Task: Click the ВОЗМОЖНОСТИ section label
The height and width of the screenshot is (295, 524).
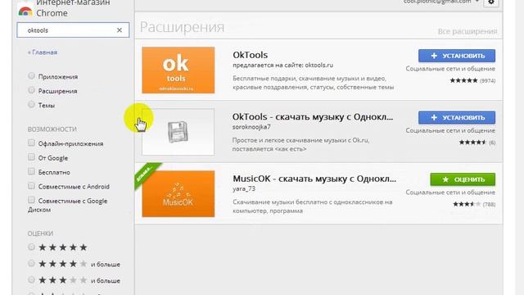Action: (52, 129)
